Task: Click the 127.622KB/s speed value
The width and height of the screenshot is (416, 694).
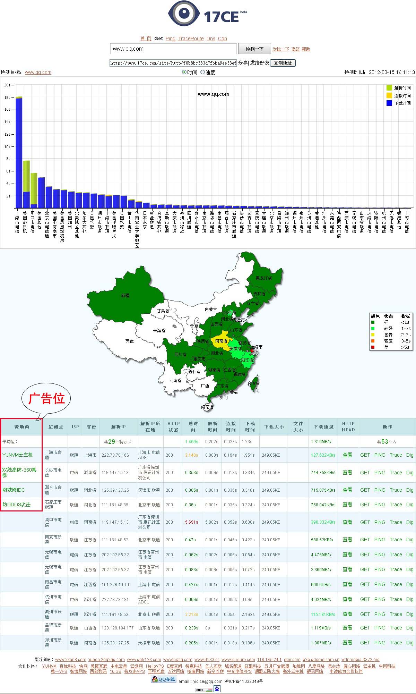Action: click(x=323, y=455)
